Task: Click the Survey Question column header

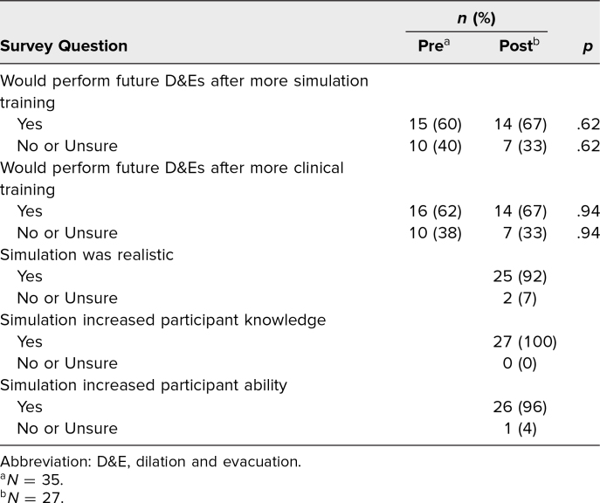Action: [x=64, y=46]
